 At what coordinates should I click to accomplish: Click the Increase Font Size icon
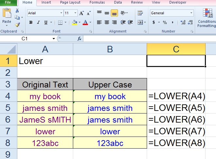[x=82, y=13]
